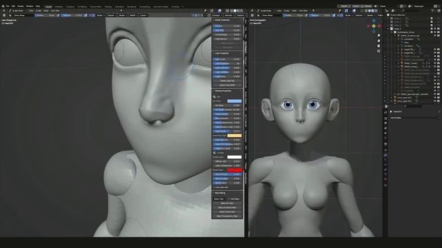
Task: Click the Radius field in left tool settings
Action: pos(45,15)
